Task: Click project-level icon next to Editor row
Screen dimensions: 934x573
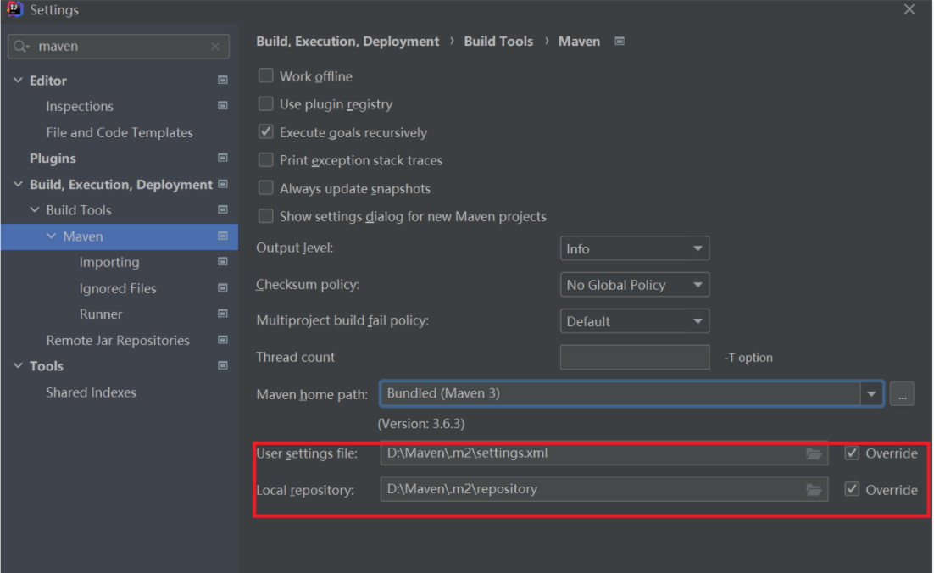Action: pos(223,80)
